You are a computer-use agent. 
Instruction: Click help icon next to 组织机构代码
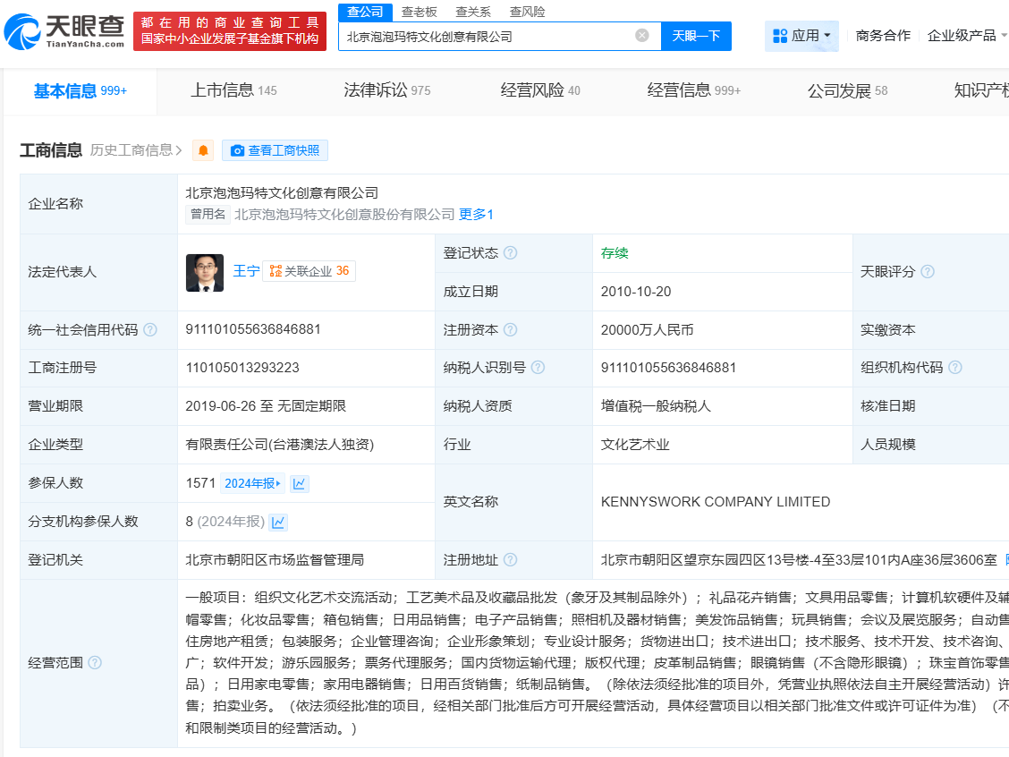click(x=955, y=367)
